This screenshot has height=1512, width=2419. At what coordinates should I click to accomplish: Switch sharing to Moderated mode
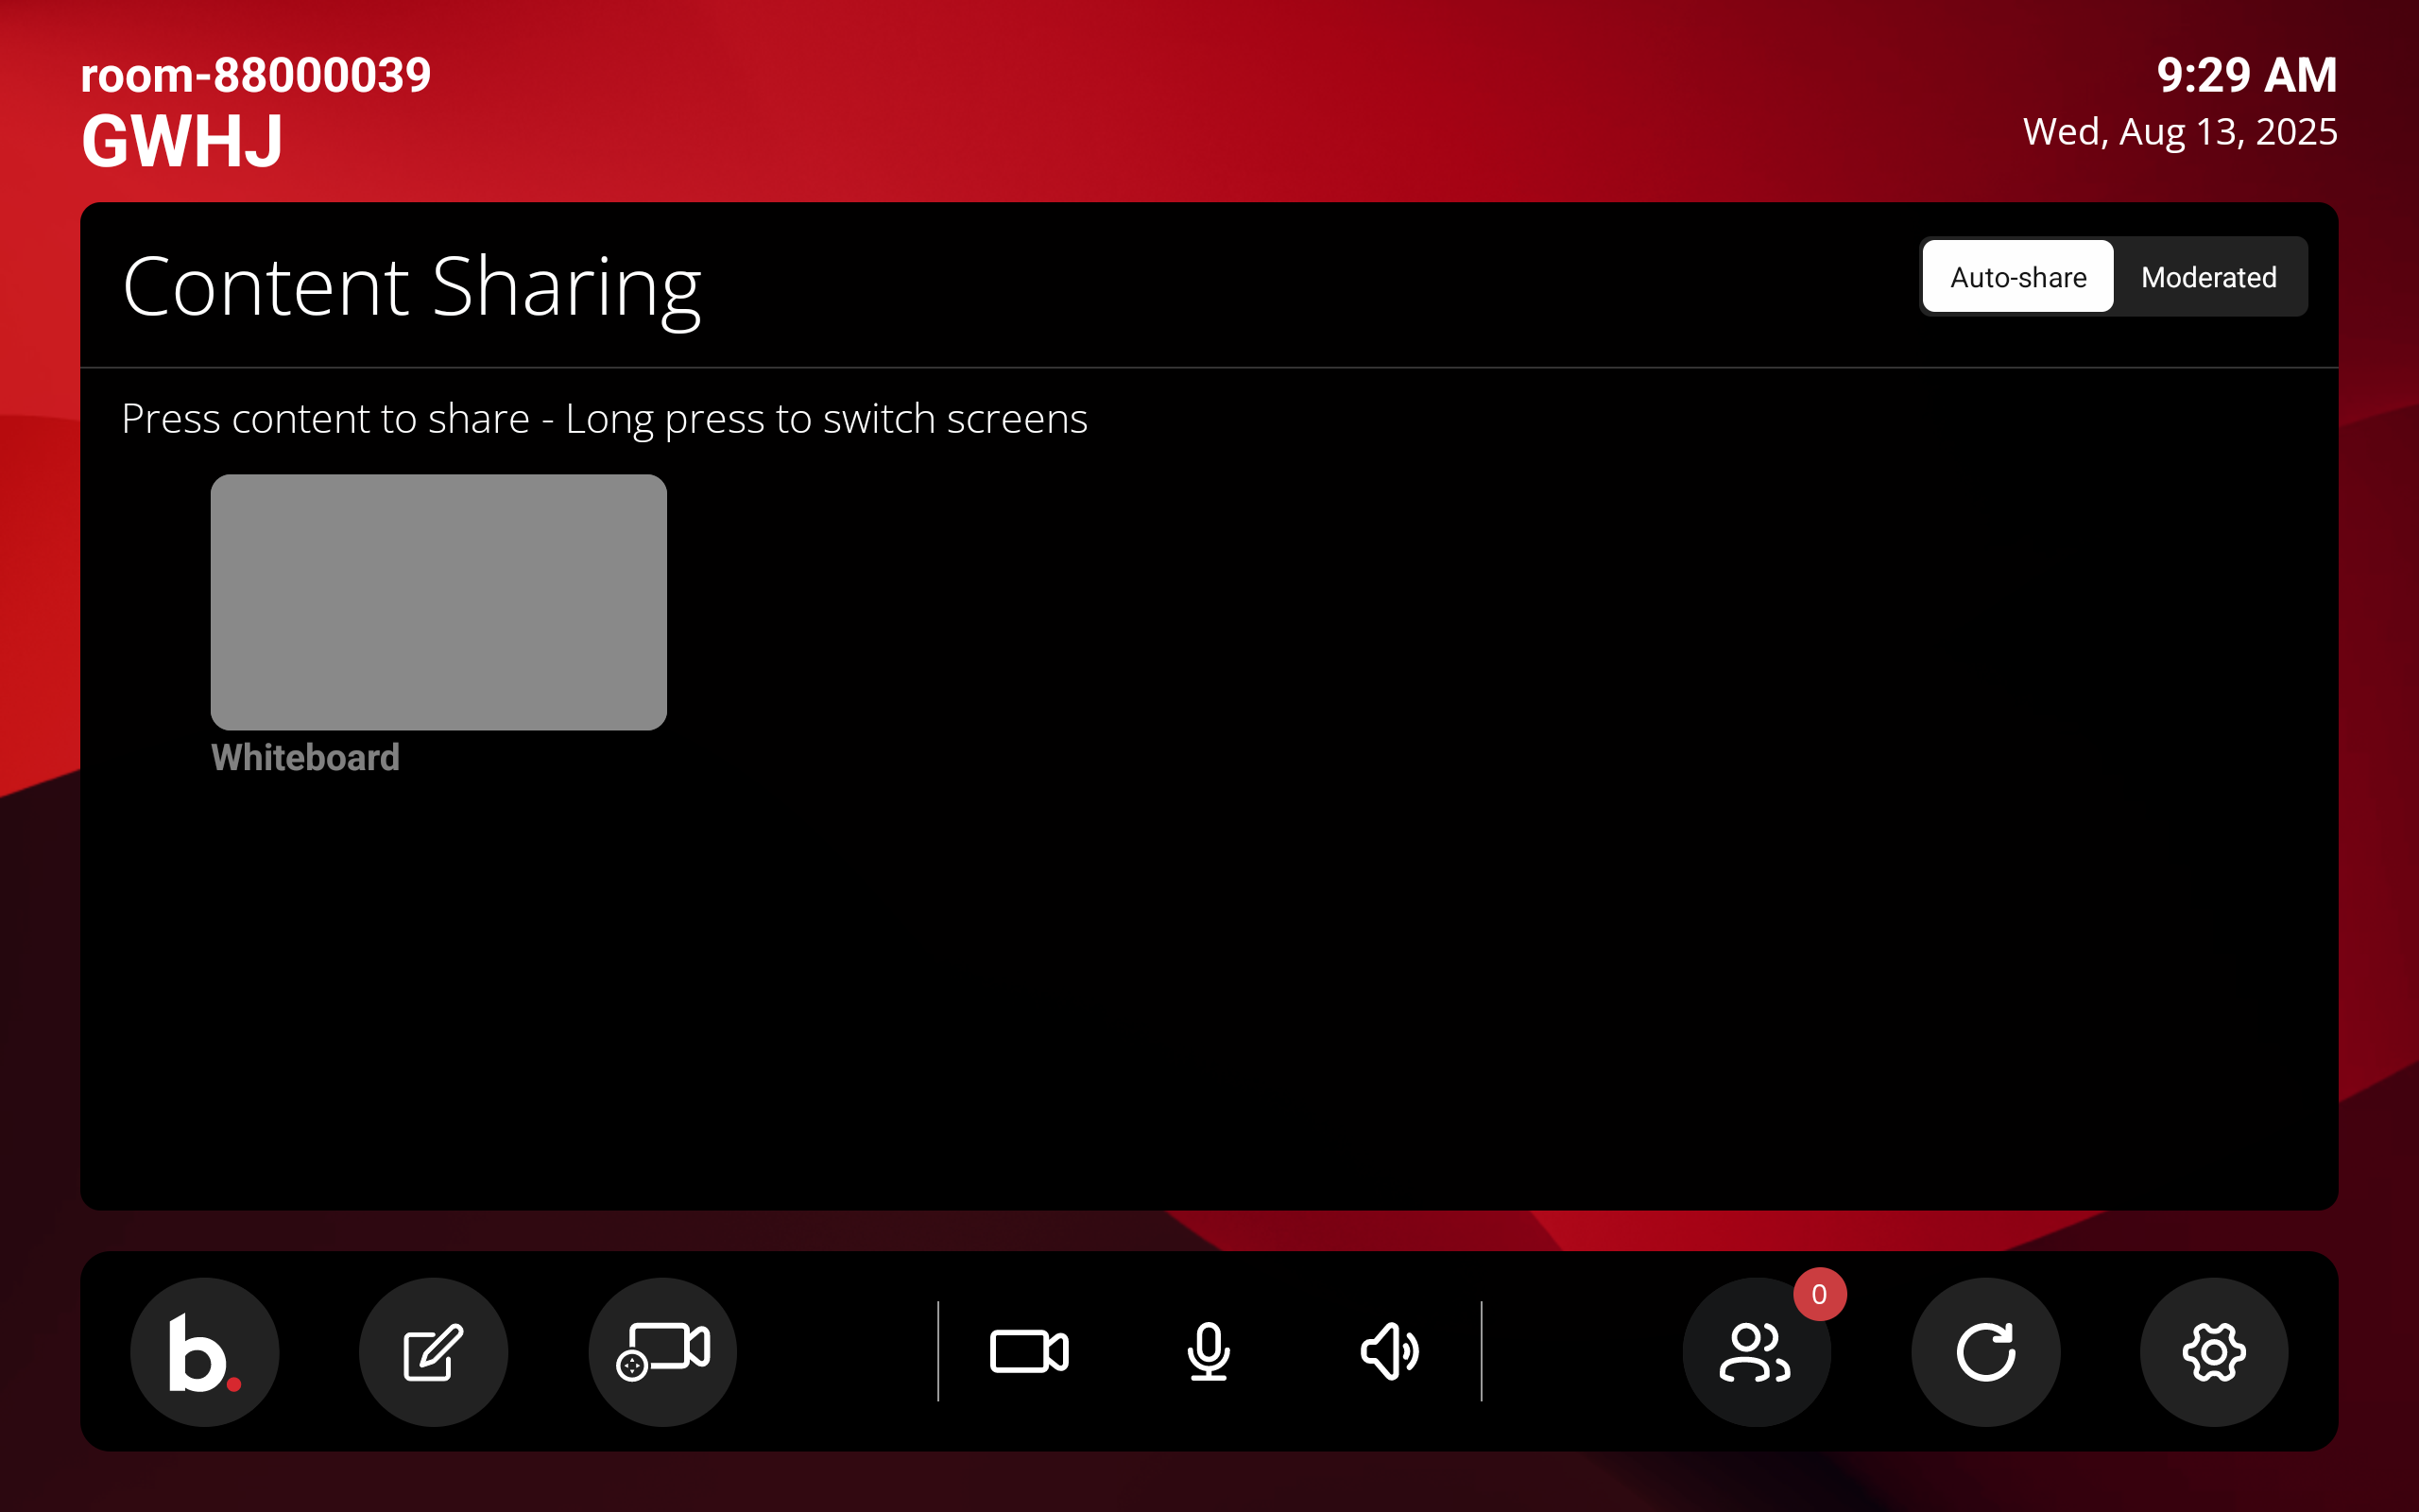2208,277
